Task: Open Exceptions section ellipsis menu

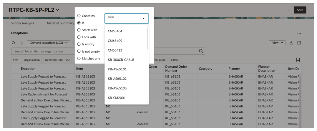Action: 299,33
